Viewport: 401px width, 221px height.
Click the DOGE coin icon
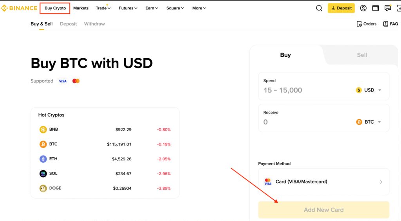click(43, 188)
